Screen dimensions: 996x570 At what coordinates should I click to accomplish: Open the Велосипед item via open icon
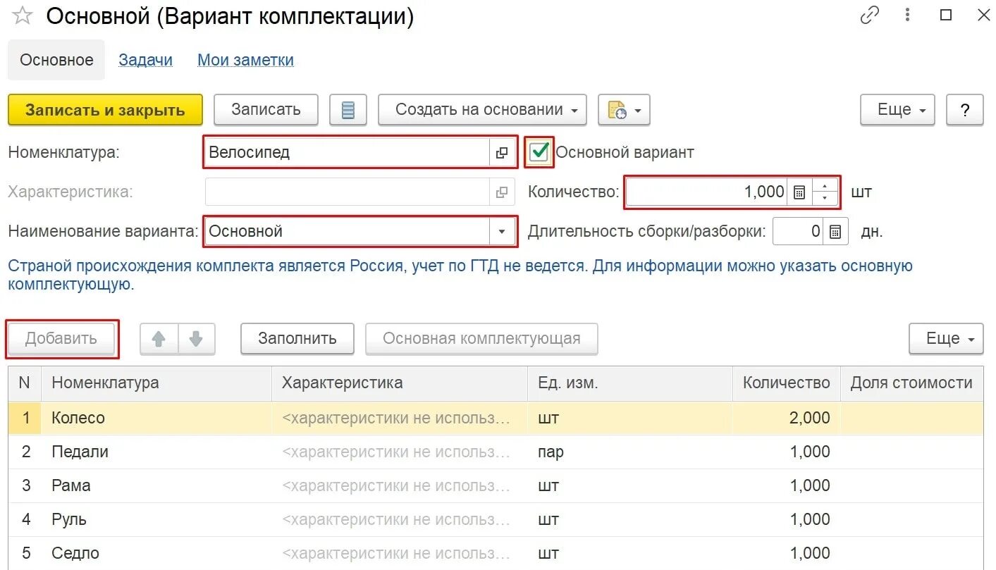pos(502,153)
